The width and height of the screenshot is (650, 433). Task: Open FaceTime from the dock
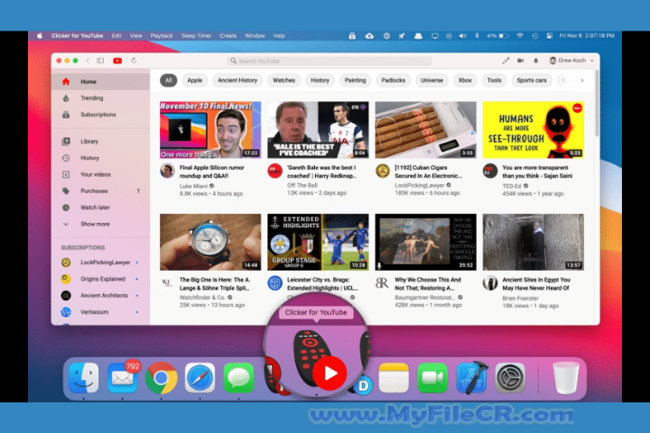point(432,378)
